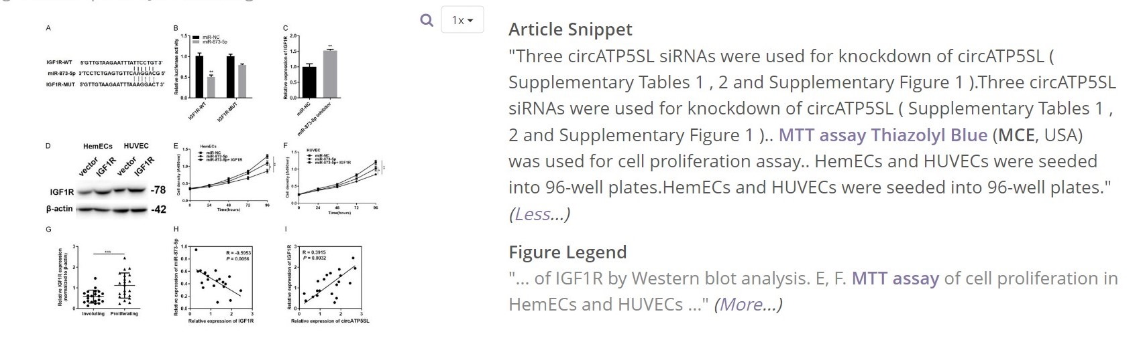
Task: Collapse the snippet via "(Less...)"
Action: (539, 214)
